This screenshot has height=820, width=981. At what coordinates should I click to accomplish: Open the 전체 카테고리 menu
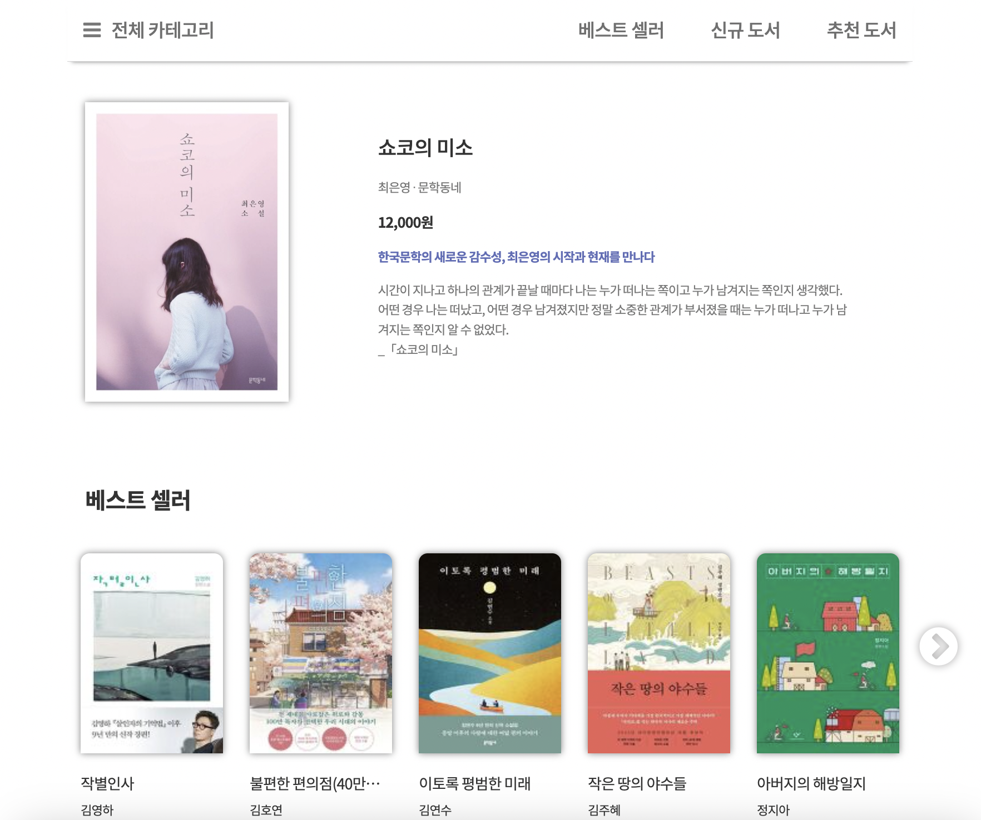pyautogui.click(x=162, y=30)
